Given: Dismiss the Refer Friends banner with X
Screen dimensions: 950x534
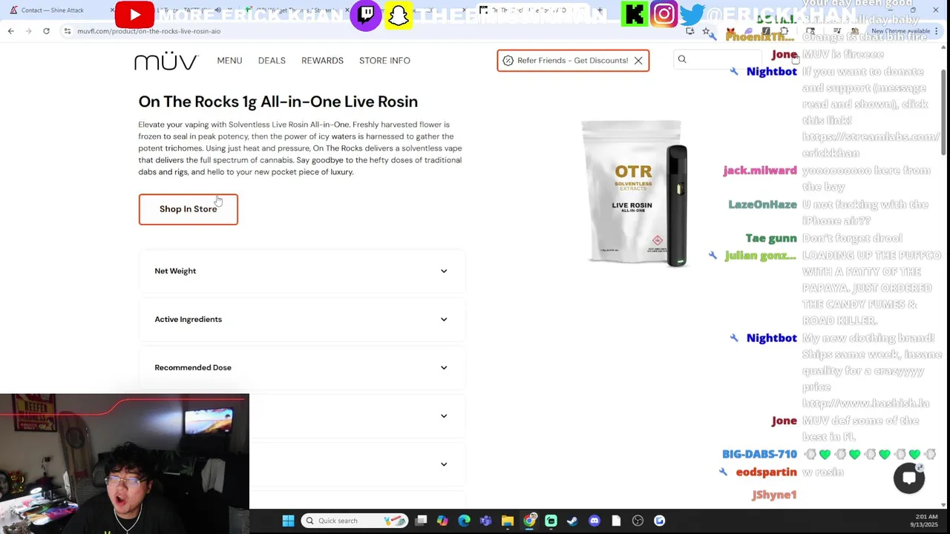Looking at the screenshot, I should [x=638, y=61].
